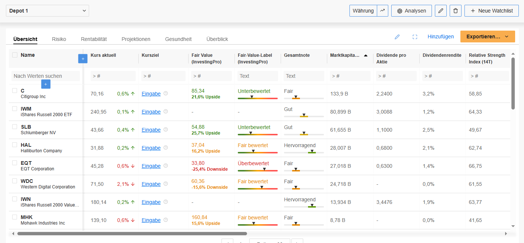Select the Halliburton Company row checkbox
The image size is (524, 243).
tap(15, 145)
